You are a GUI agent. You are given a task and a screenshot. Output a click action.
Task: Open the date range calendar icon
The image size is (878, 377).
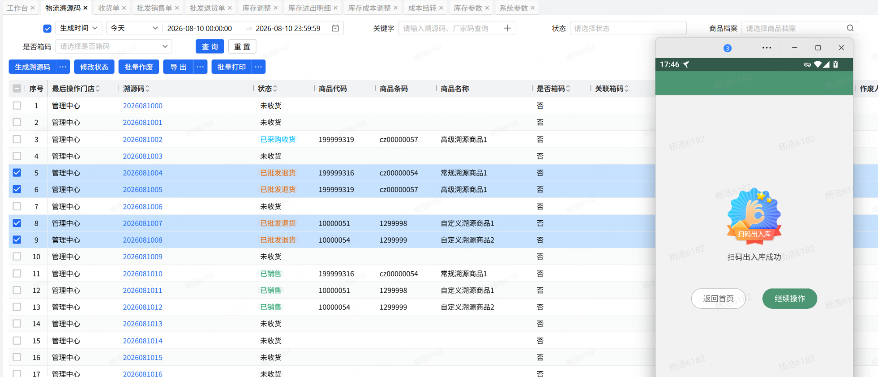[335, 28]
